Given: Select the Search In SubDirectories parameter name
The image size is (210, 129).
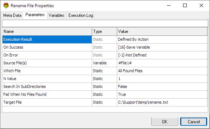Looking at the screenshot, I should [x=47, y=87].
